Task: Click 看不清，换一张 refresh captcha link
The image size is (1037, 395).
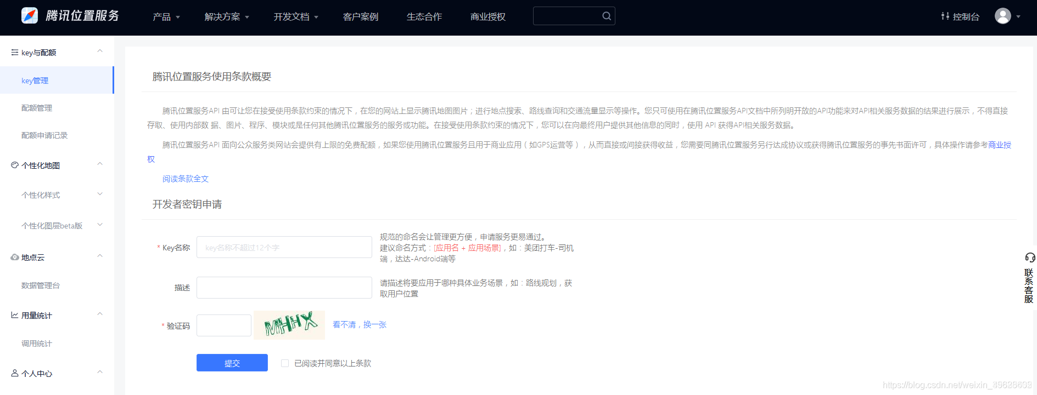Action: tap(360, 325)
